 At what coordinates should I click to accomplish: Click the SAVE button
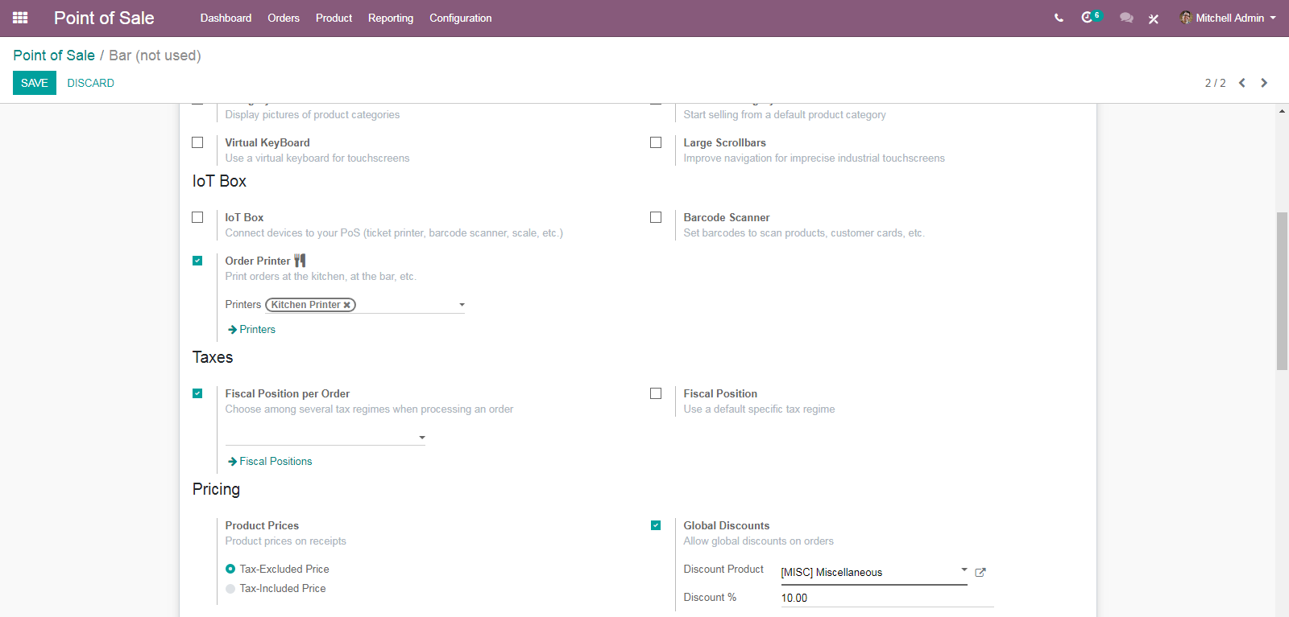click(35, 83)
